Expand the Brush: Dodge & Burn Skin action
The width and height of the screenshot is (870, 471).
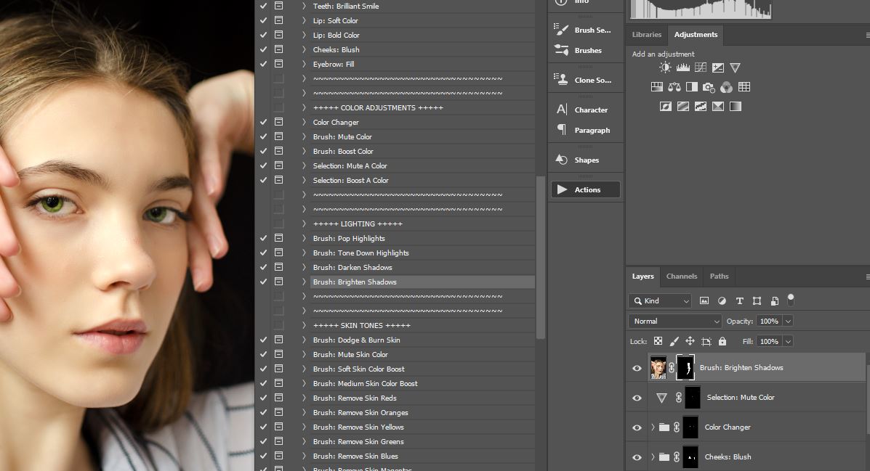point(304,340)
